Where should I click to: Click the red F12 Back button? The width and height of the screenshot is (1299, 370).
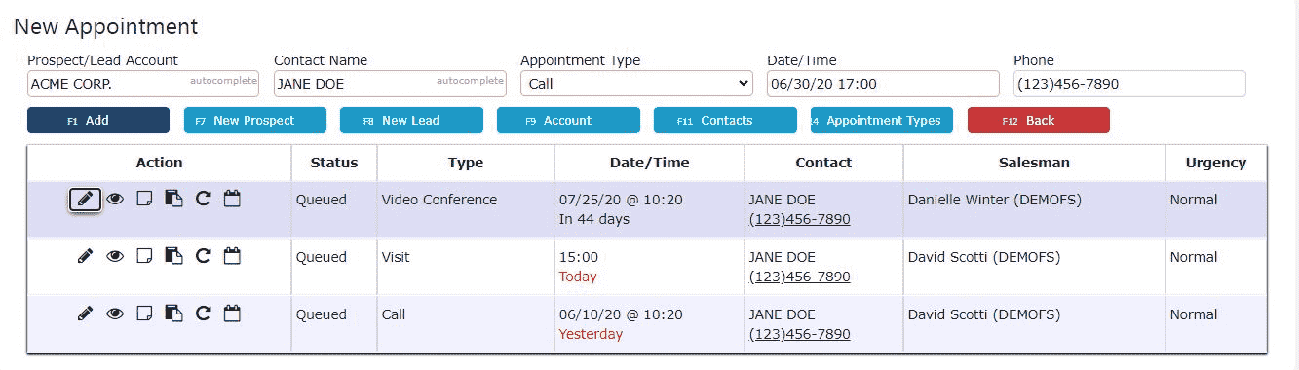click(1038, 121)
